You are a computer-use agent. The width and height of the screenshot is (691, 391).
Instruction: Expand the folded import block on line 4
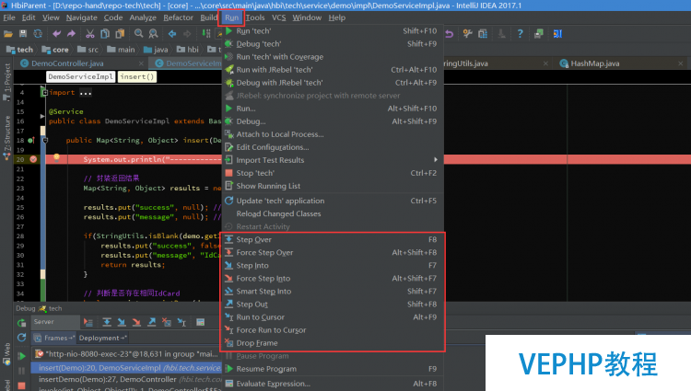coord(44,92)
